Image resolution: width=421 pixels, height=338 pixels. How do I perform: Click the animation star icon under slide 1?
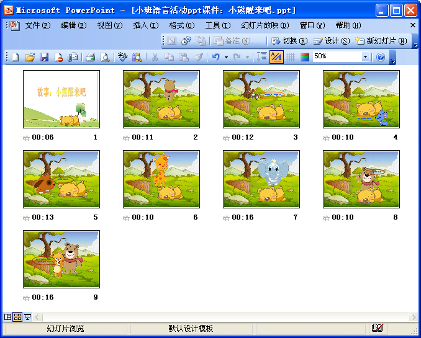pos(26,138)
